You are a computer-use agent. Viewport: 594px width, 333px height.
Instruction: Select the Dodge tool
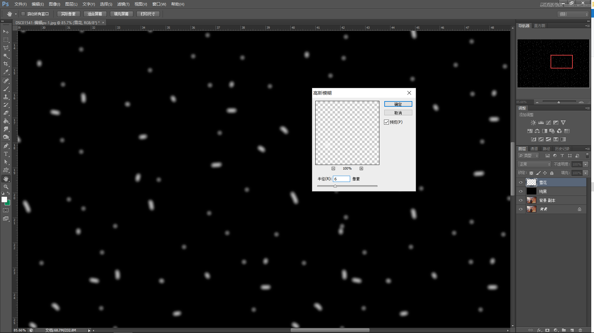[x=6, y=137]
